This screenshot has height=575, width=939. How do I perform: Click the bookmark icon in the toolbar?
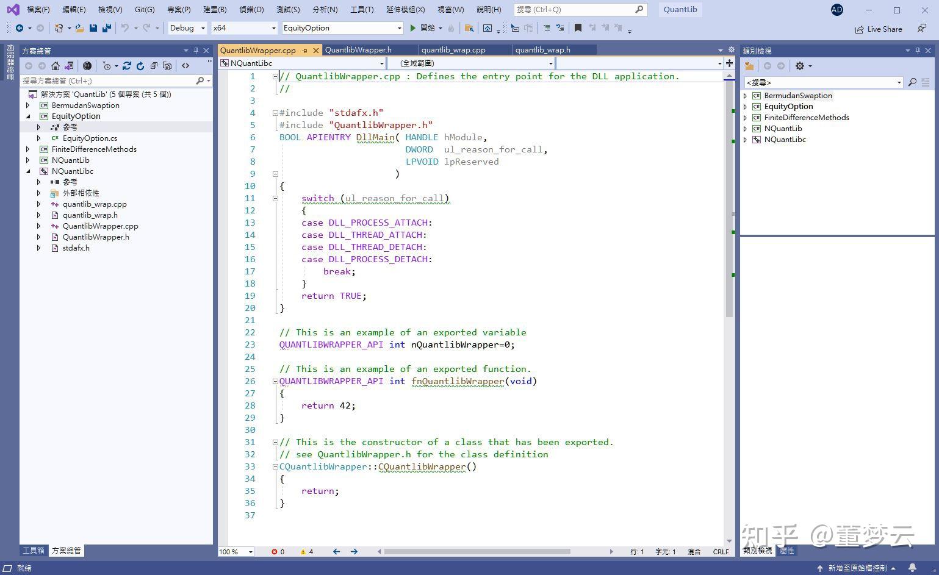click(578, 28)
